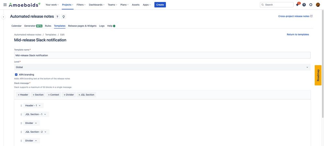This screenshot has height=146, width=324.
Task: Open the Your work menu
Action: pos(52,5)
